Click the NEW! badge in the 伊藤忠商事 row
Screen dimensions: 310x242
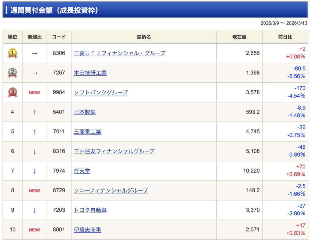(x=35, y=230)
